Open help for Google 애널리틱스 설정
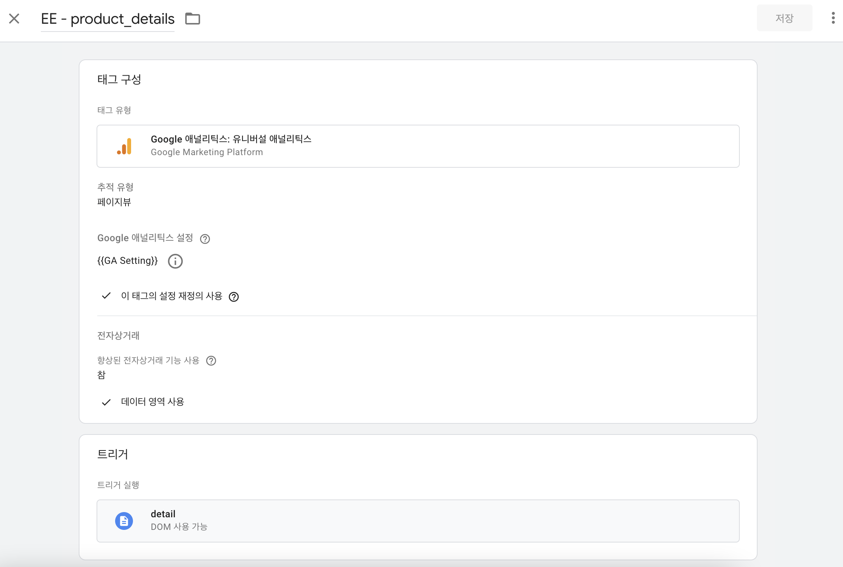This screenshot has height=567, width=843. (x=205, y=239)
